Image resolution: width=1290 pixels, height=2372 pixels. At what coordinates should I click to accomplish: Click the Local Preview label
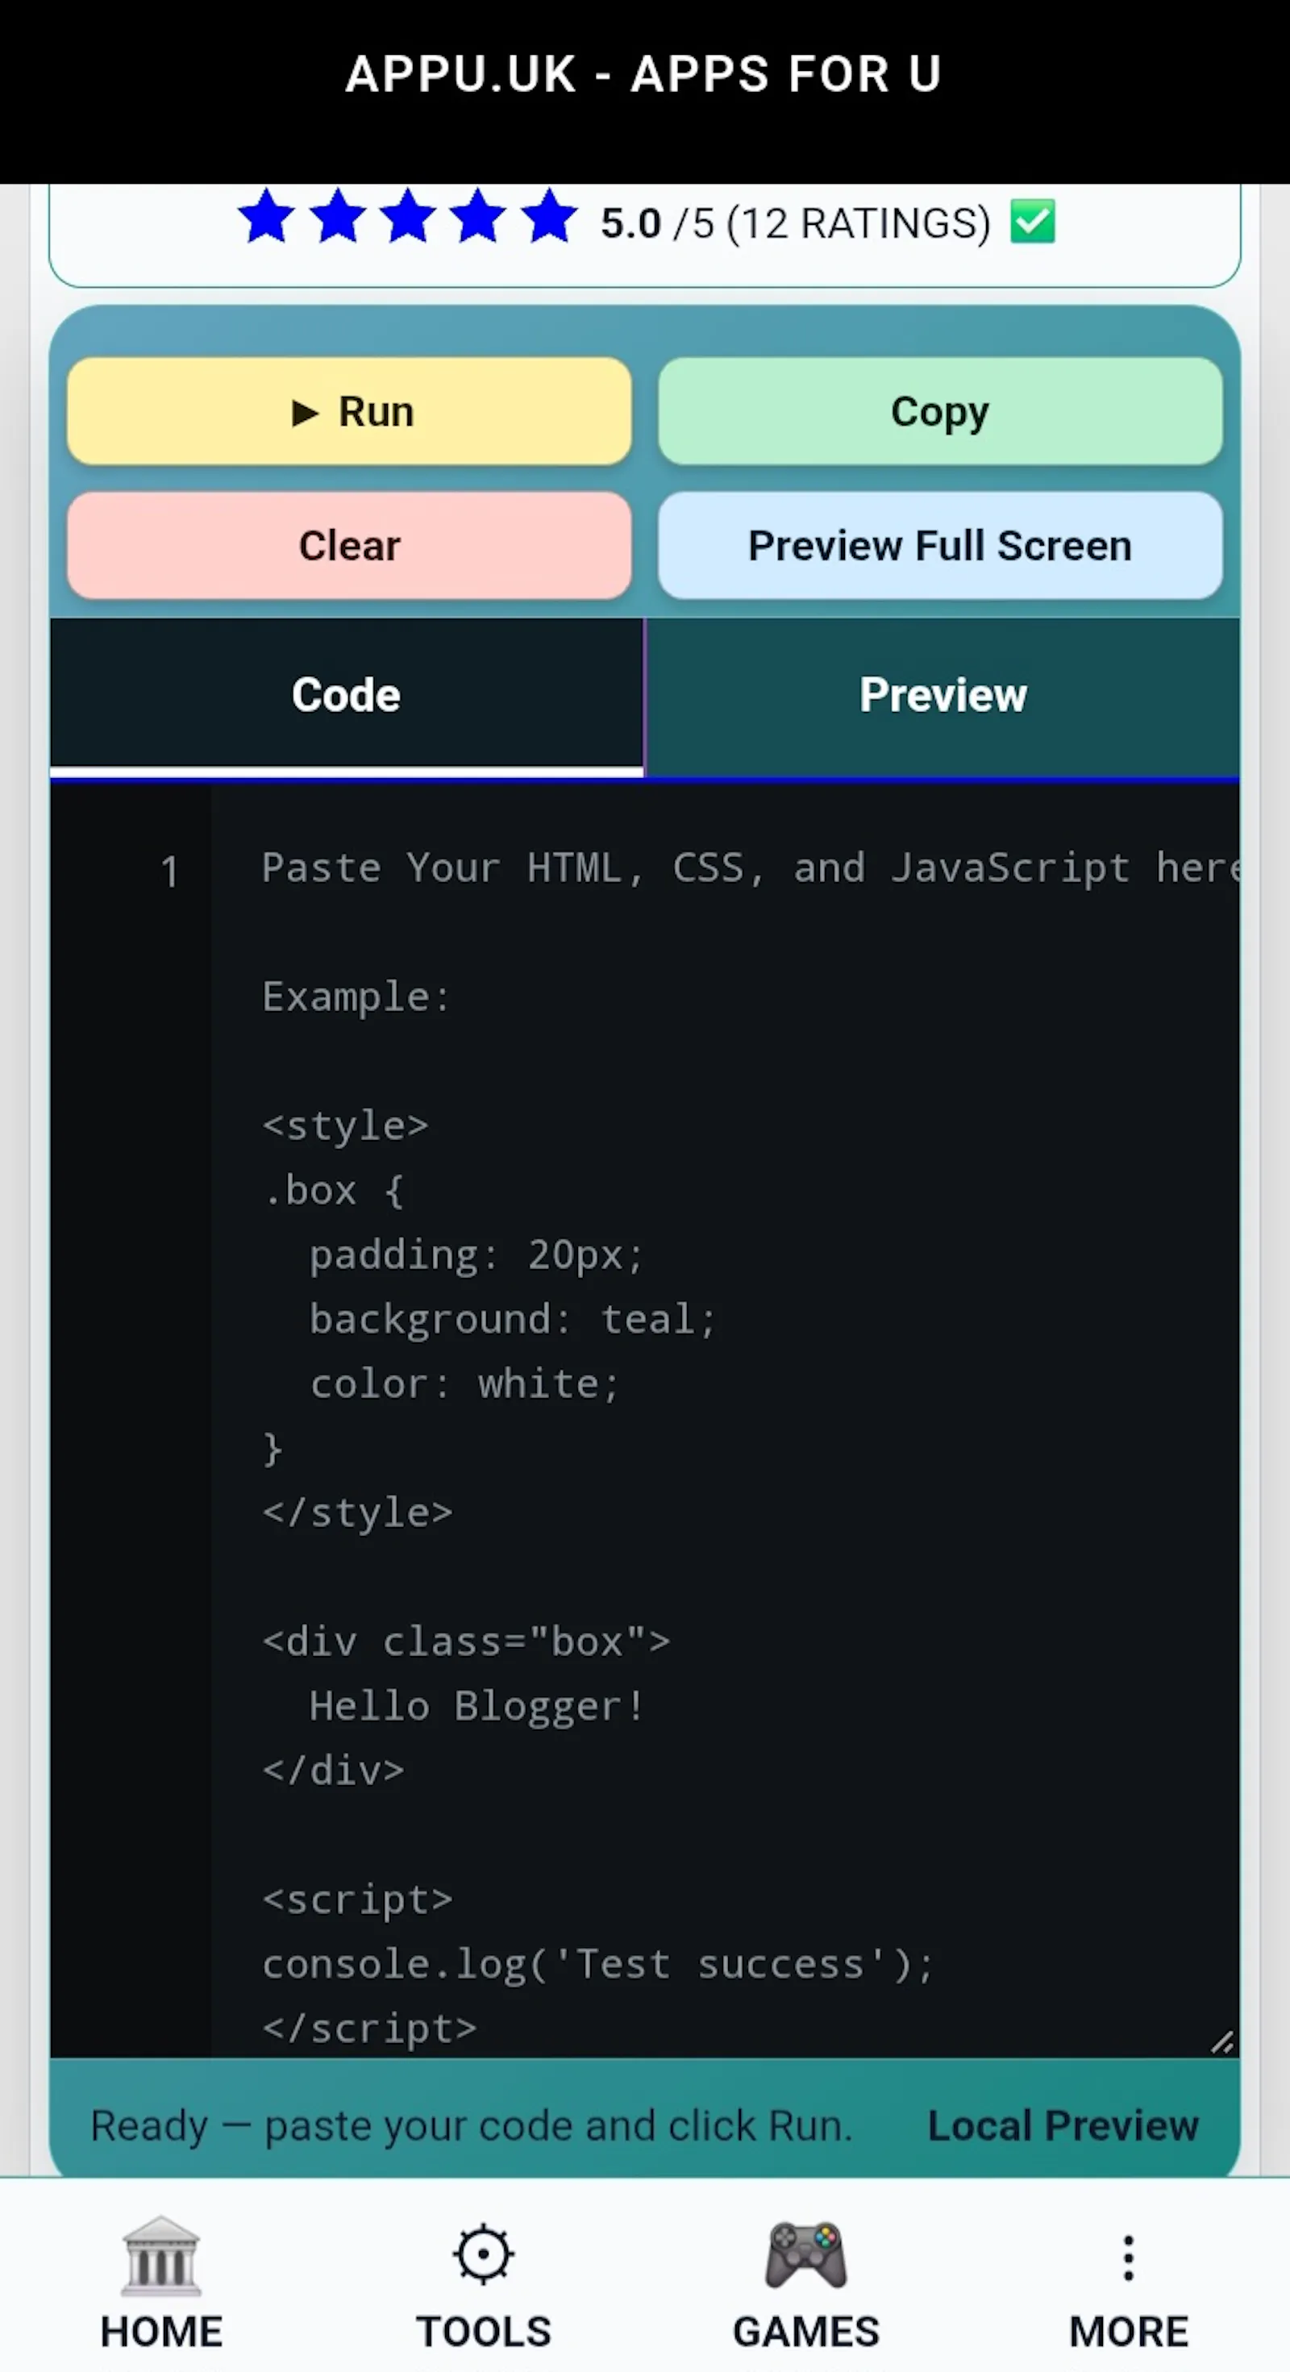[1063, 2125]
